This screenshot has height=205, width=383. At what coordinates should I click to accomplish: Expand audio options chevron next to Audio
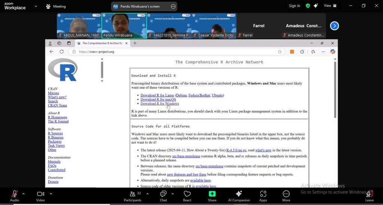click(x=24, y=194)
